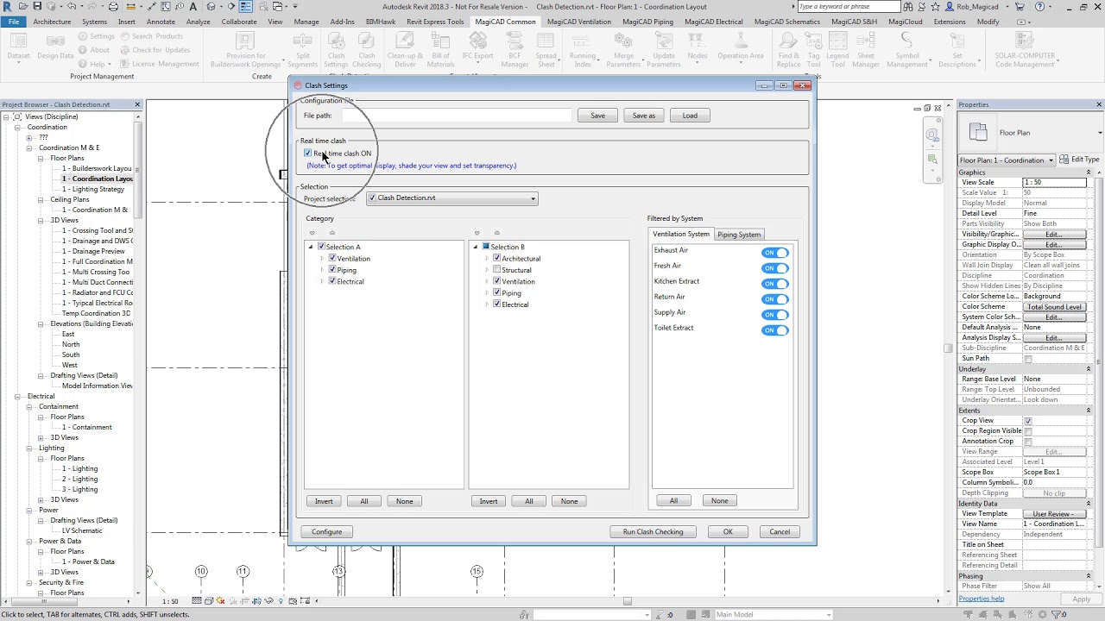Image resolution: width=1105 pixels, height=621 pixels.
Task: Click the Properties help link
Action: pos(981,599)
